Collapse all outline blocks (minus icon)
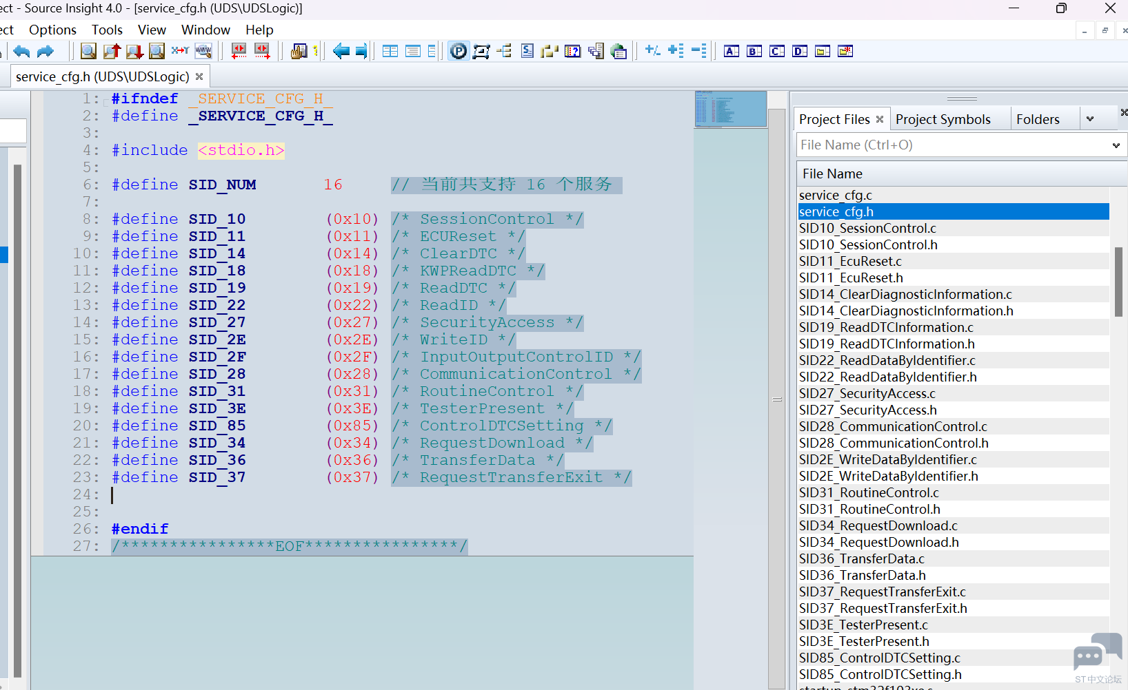1128x690 pixels. click(698, 50)
